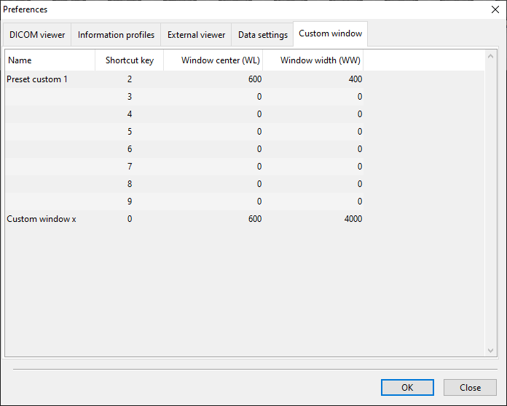Click window center cell of shortcut 9 row
The width and height of the screenshot is (507, 406).
click(x=213, y=202)
